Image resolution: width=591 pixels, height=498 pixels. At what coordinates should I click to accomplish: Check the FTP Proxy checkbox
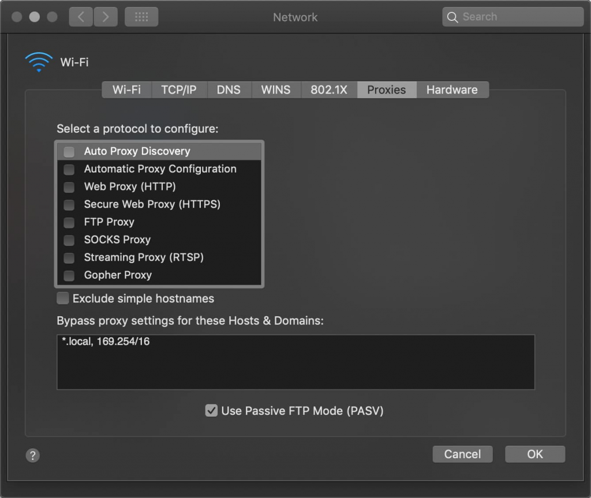click(x=69, y=222)
